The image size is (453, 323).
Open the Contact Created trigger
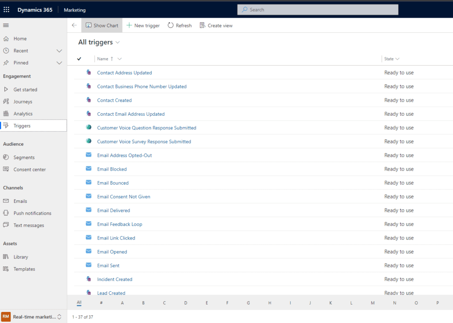pos(115,100)
